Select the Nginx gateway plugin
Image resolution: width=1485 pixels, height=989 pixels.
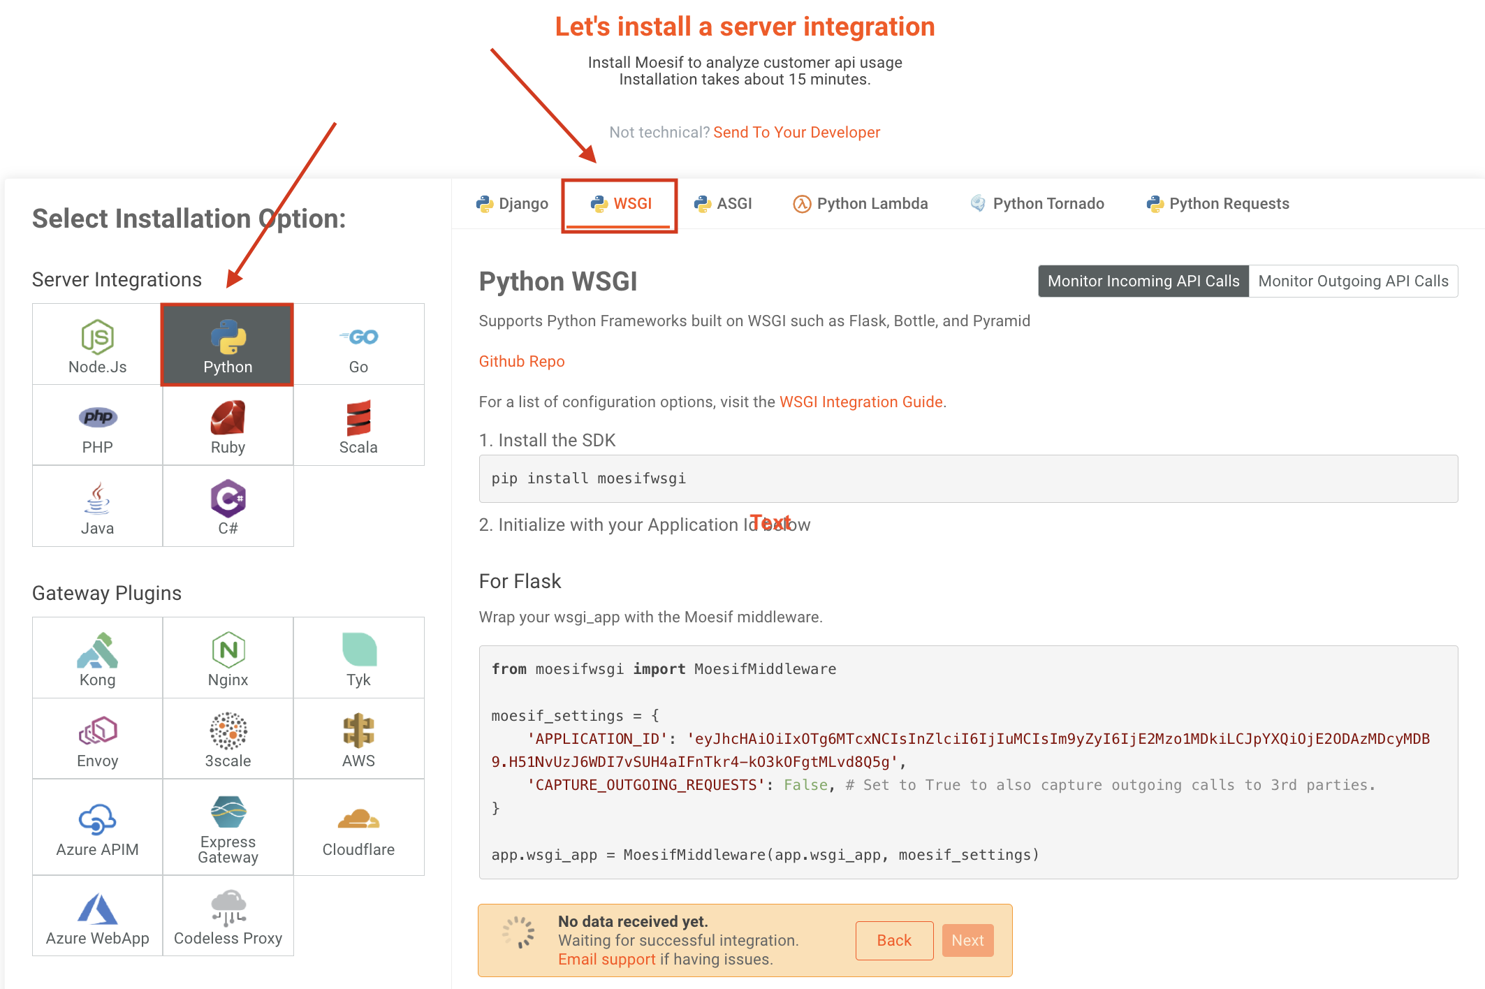click(227, 657)
